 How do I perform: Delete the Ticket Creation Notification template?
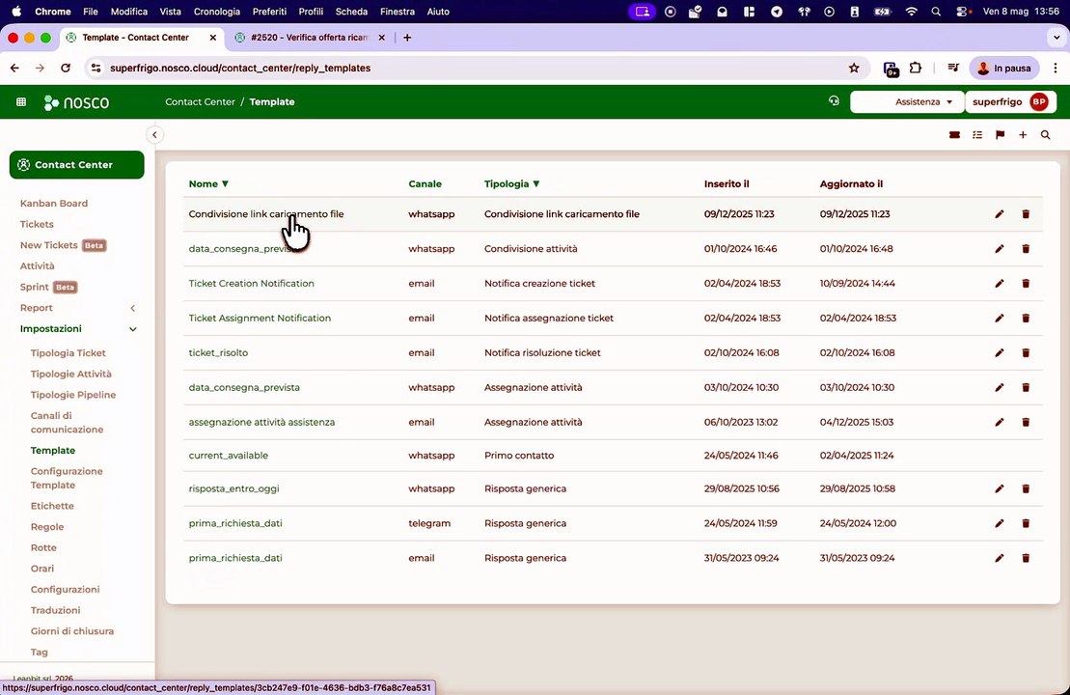pyautogui.click(x=1026, y=284)
